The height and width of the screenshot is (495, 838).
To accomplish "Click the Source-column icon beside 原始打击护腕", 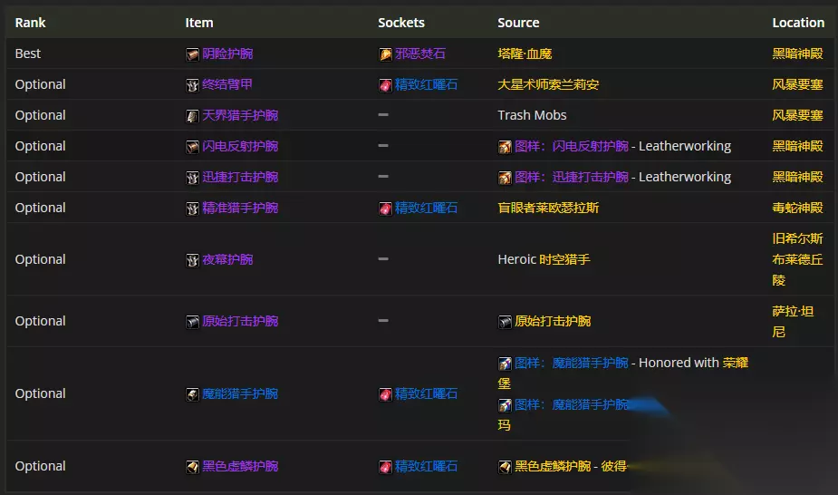I will [x=505, y=322].
